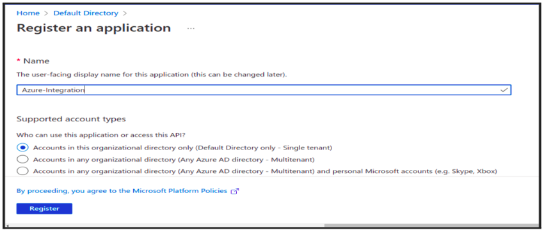Choose Any Azure AD directory Multitenant only
Viewport: 544px width, 230px height.
pos(22,159)
